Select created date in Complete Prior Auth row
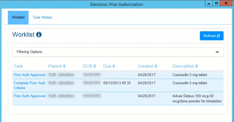This screenshot has height=122, width=234. 146,83
